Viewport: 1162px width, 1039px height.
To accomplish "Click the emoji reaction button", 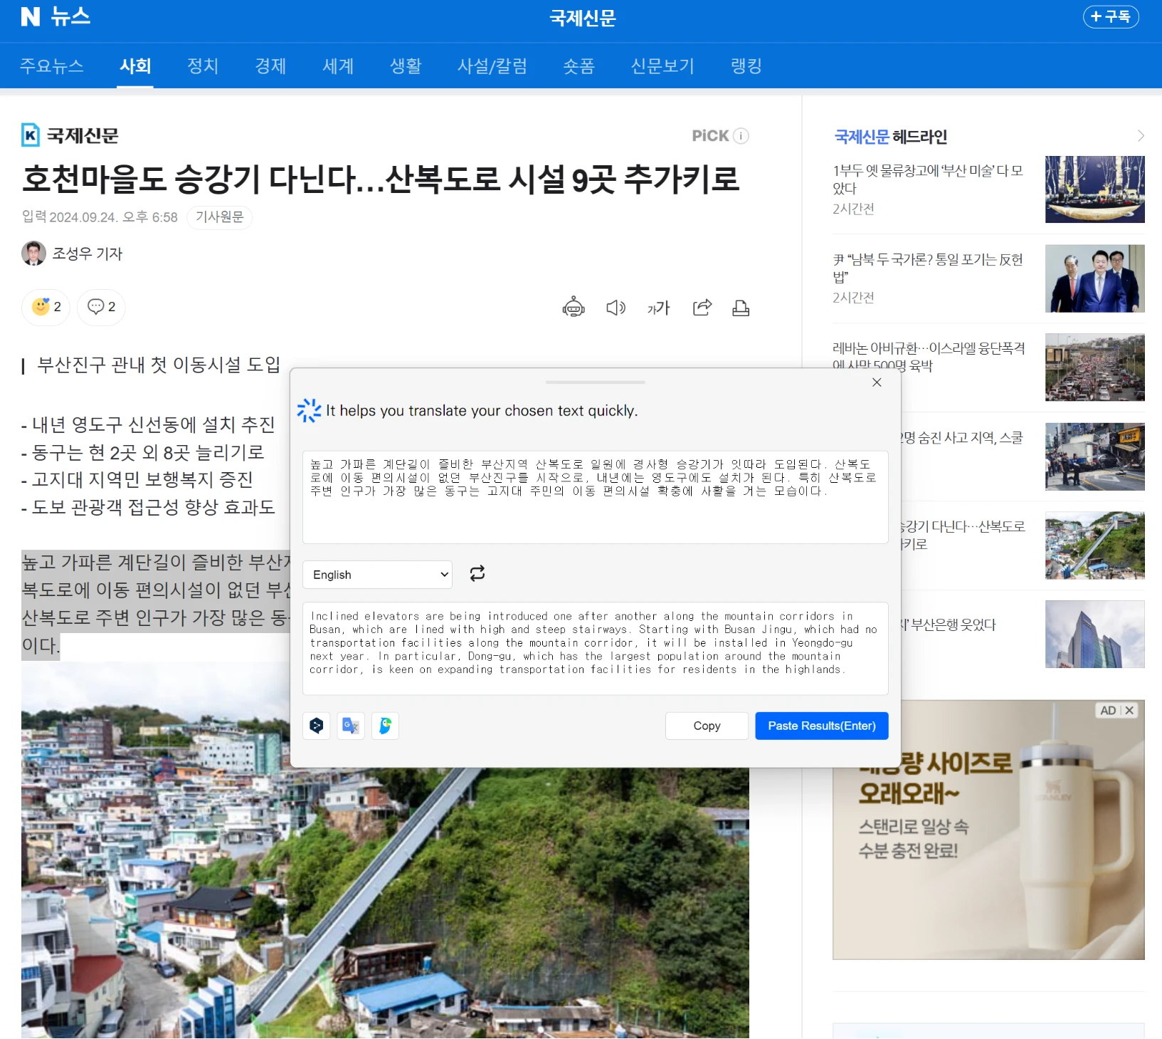I will [x=46, y=307].
